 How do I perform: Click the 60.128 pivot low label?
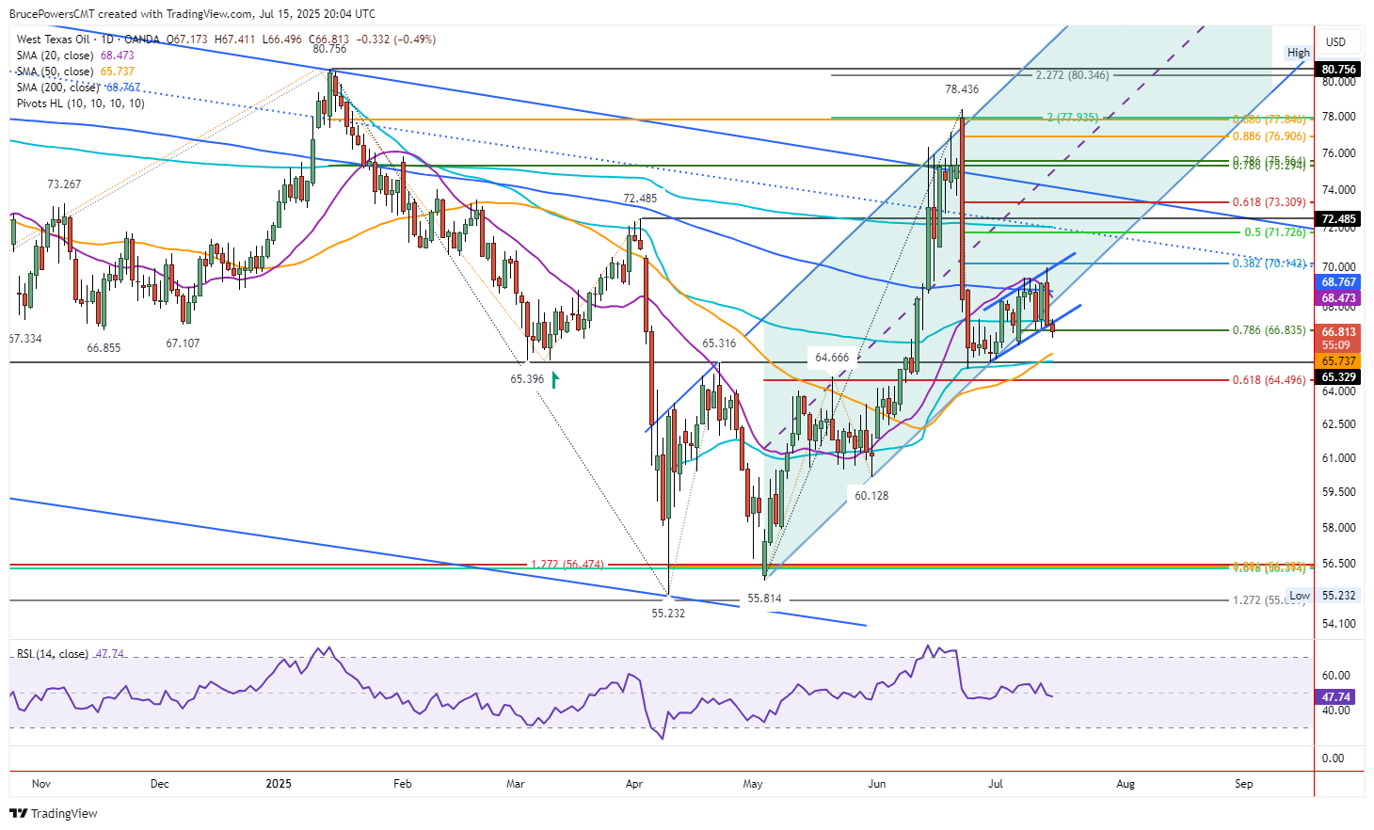tap(871, 495)
